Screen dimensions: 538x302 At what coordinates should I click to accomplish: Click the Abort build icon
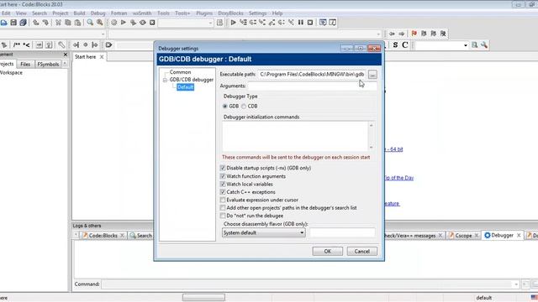tap(152, 23)
